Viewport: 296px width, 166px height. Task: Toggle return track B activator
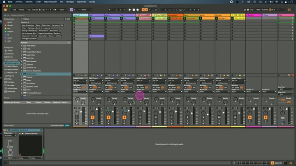(x=265, y=117)
